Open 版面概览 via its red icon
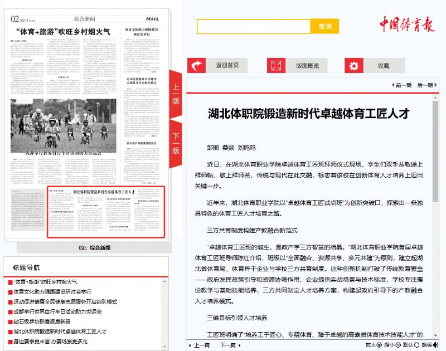The width and height of the screenshot is (446, 351). [276, 65]
